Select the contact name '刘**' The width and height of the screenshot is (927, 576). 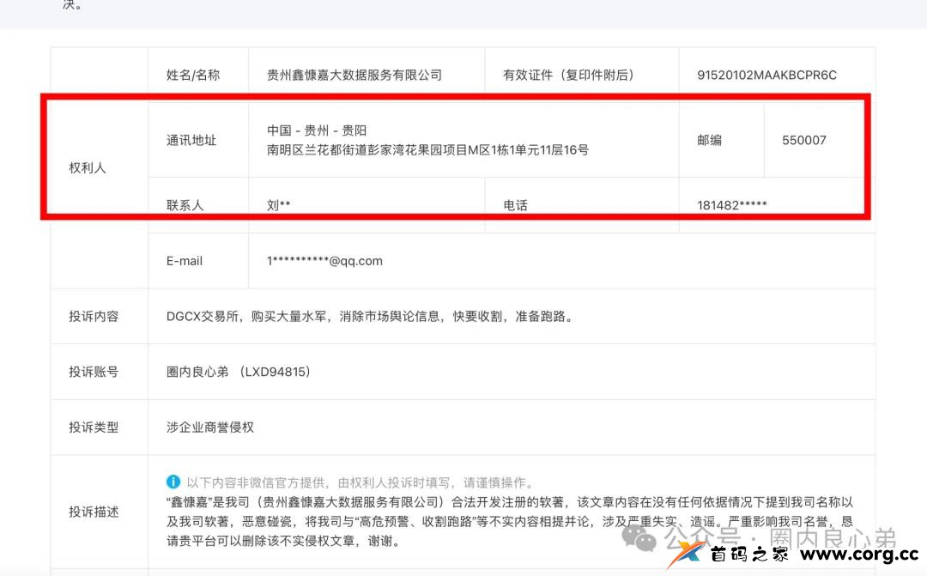coord(278,205)
